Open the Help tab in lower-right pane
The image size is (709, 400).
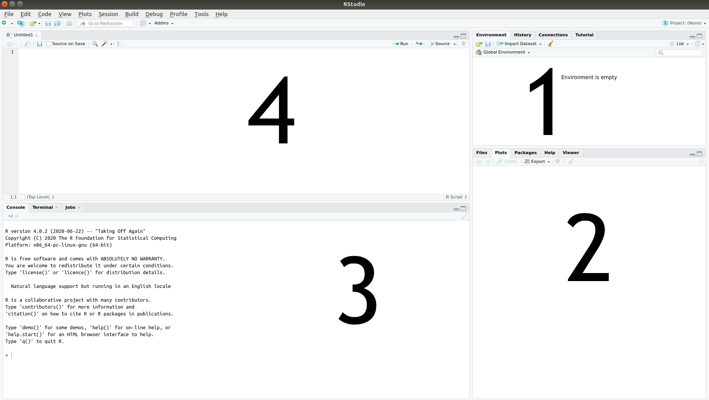[549, 153]
